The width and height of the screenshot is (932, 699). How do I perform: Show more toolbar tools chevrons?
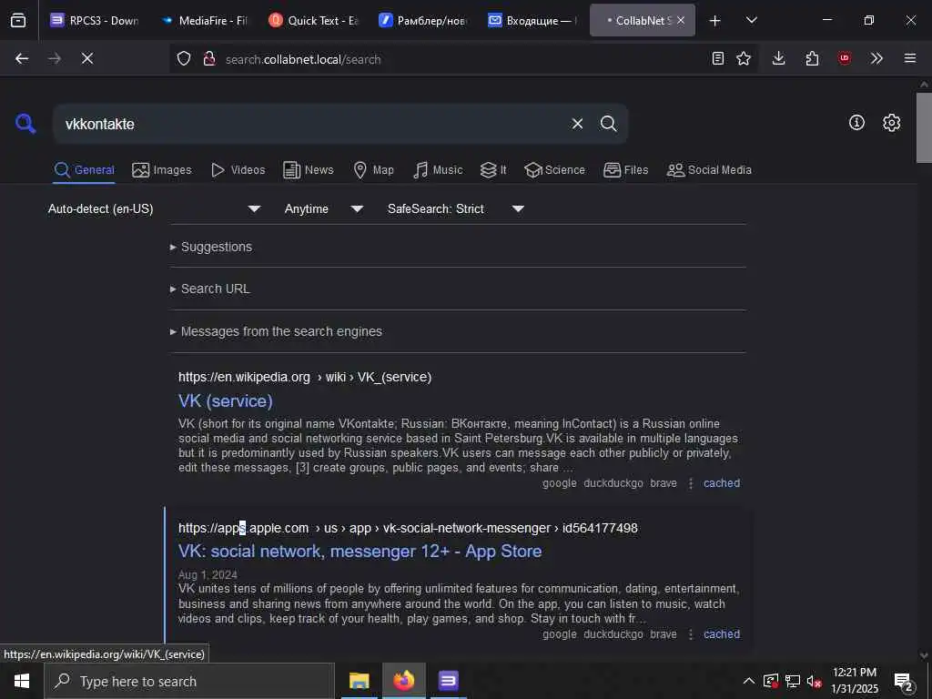click(876, 58)
